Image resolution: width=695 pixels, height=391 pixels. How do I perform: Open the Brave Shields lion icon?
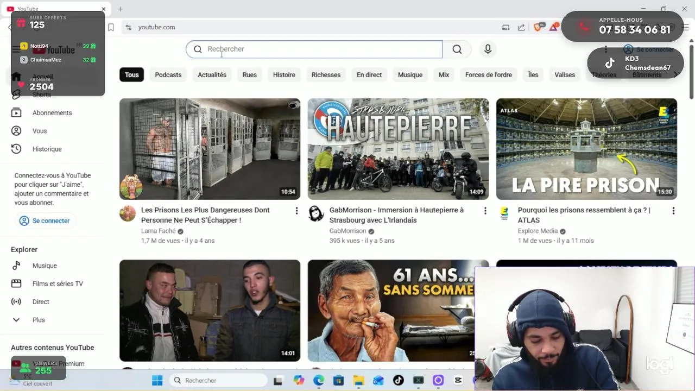point(538,27)
